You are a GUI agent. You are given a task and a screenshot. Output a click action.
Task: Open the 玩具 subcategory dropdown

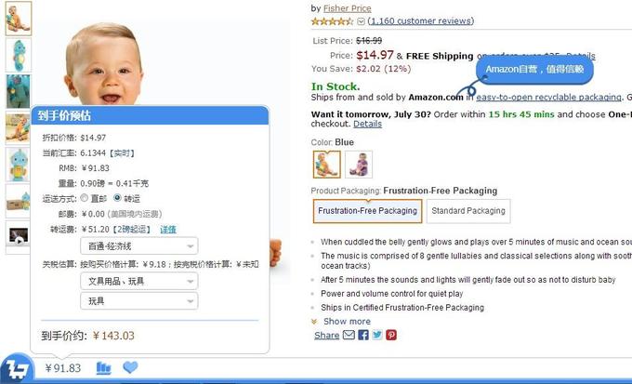(x=139, y=301)
